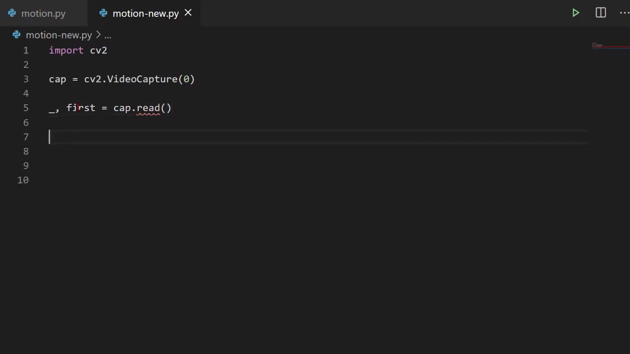Click the Python icon on the motion-new.py tab

click(x=103, y=13)
